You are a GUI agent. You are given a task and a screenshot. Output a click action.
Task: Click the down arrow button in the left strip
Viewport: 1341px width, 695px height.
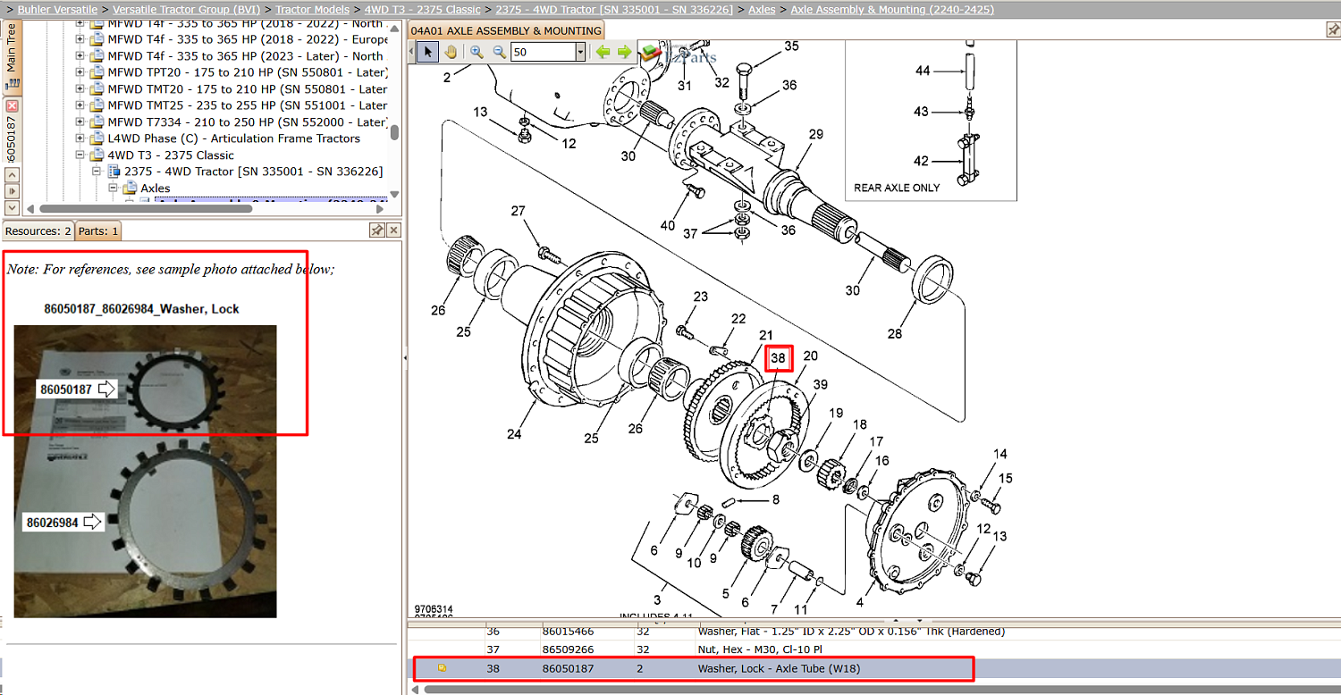point(12,207)
